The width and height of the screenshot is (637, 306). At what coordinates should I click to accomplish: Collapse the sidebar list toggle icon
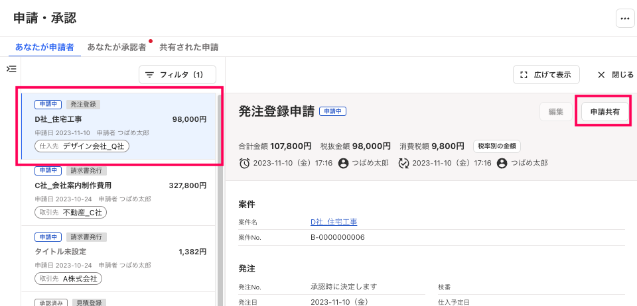coord(11,69)
